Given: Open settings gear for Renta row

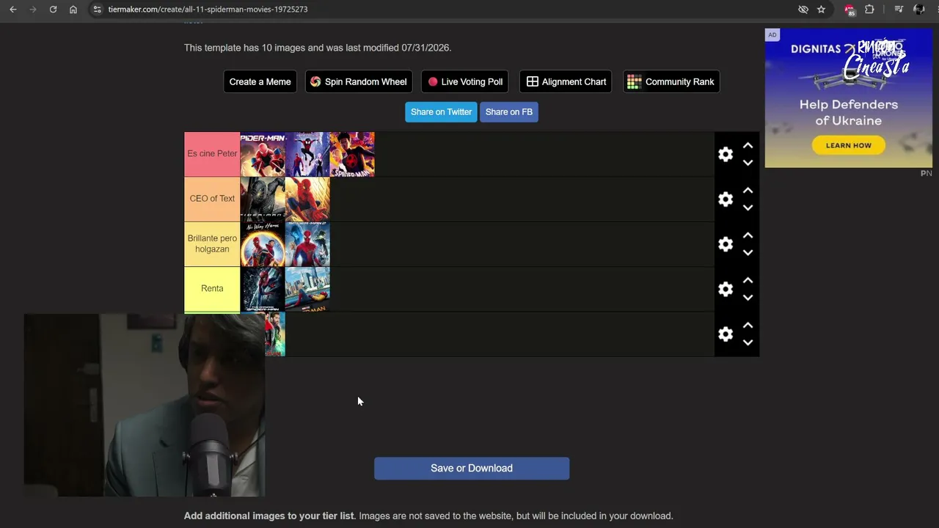Looking at the screenshot, I should pos(726,289).
